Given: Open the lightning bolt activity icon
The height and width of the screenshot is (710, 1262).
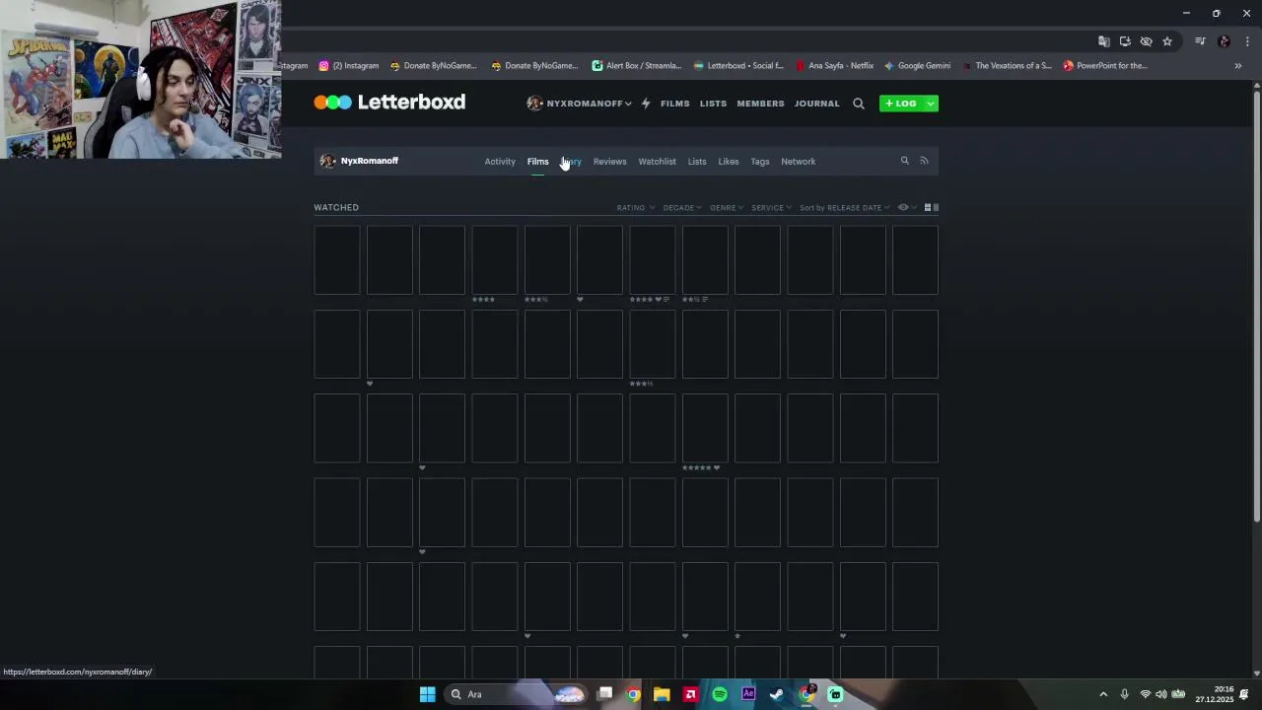Looking at the screenshot, I should [646, 104].
